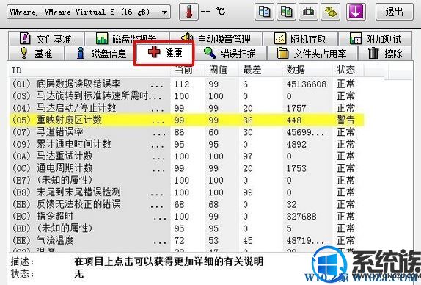Click the thermometer temperature icon

(x=188, y=12)
